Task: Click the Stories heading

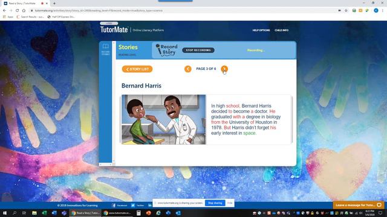Action: coord(128,47)
